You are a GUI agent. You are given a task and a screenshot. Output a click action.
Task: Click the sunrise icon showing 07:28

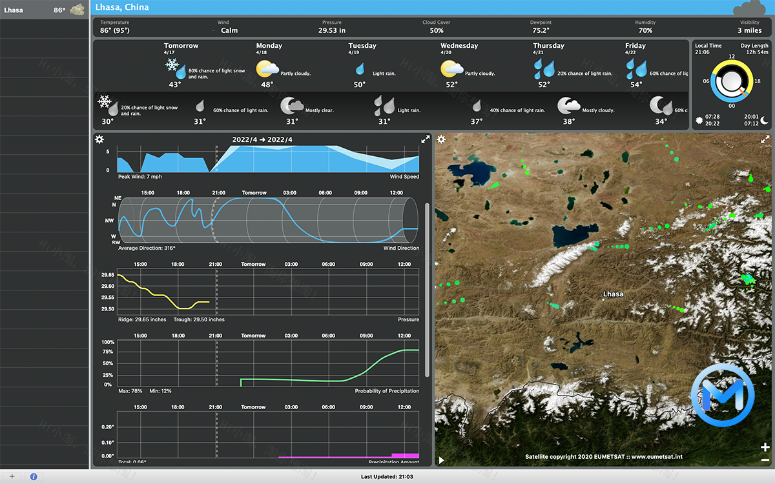pos(700,119)
